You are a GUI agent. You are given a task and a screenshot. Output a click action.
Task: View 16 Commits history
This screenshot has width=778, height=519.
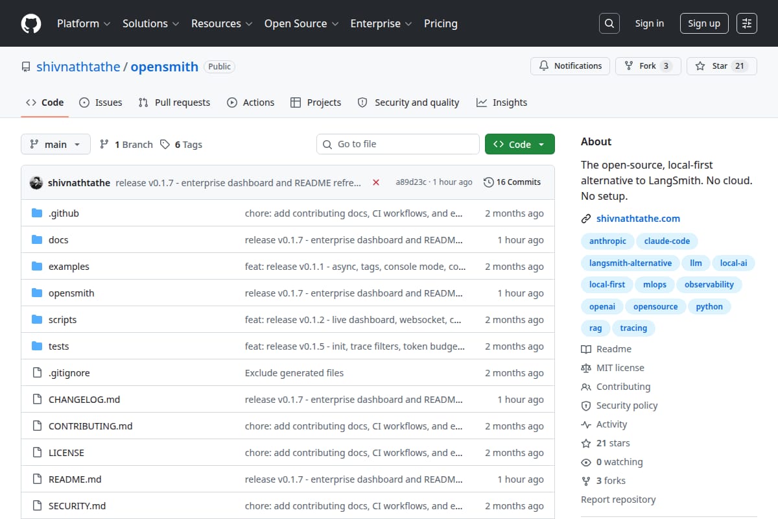coord(512,182)
